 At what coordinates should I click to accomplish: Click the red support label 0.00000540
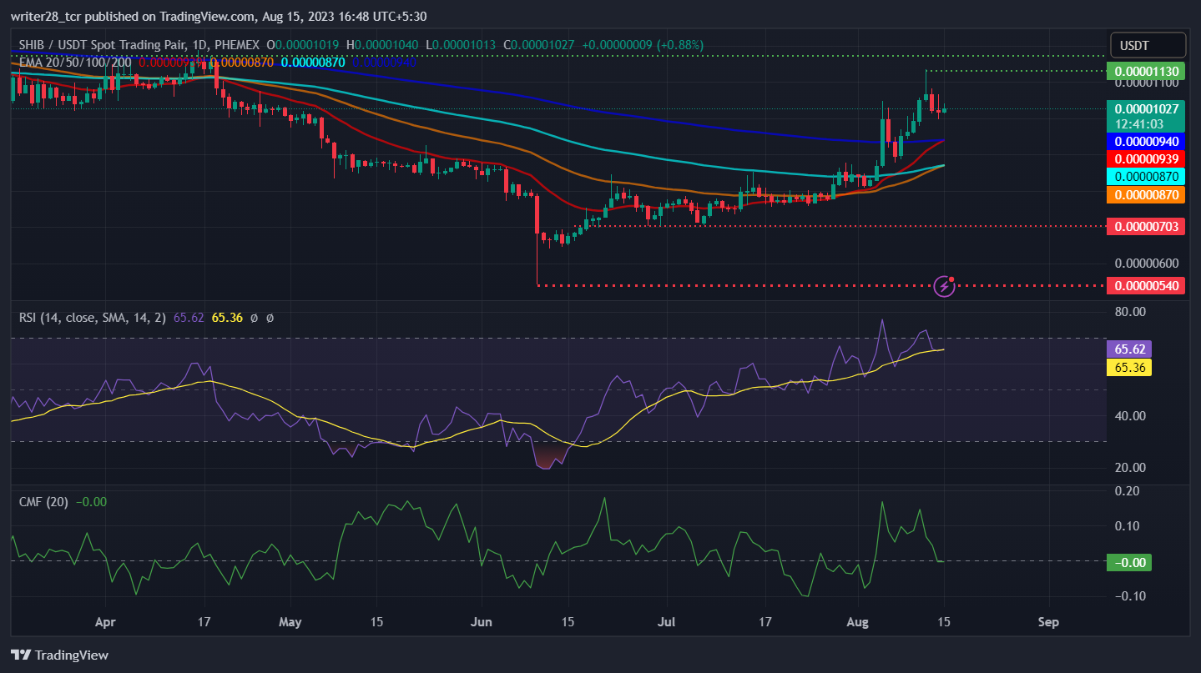(1144, 286)
